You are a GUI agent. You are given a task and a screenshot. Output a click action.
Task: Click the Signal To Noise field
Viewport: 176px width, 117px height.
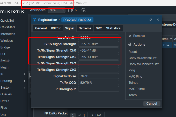pos(98,76)
